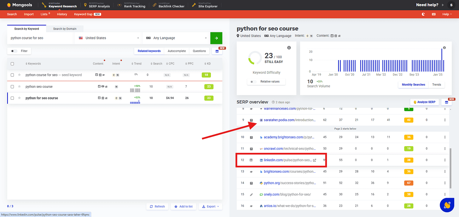Open keyboard shortcuts icon in red bar
The image size is (459, 217).
[x=434, y=14]
